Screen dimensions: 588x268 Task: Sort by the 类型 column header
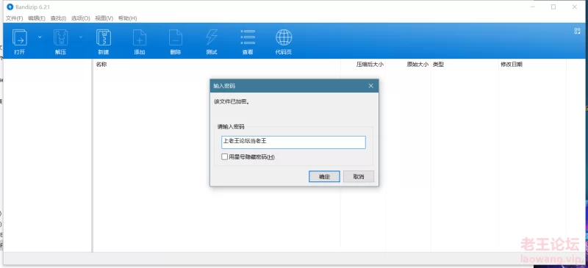point(438,65)
